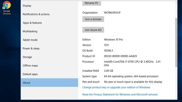182x102 pixels.
Task: Click the OS Build value 10586.3
Action: (108, 51)
